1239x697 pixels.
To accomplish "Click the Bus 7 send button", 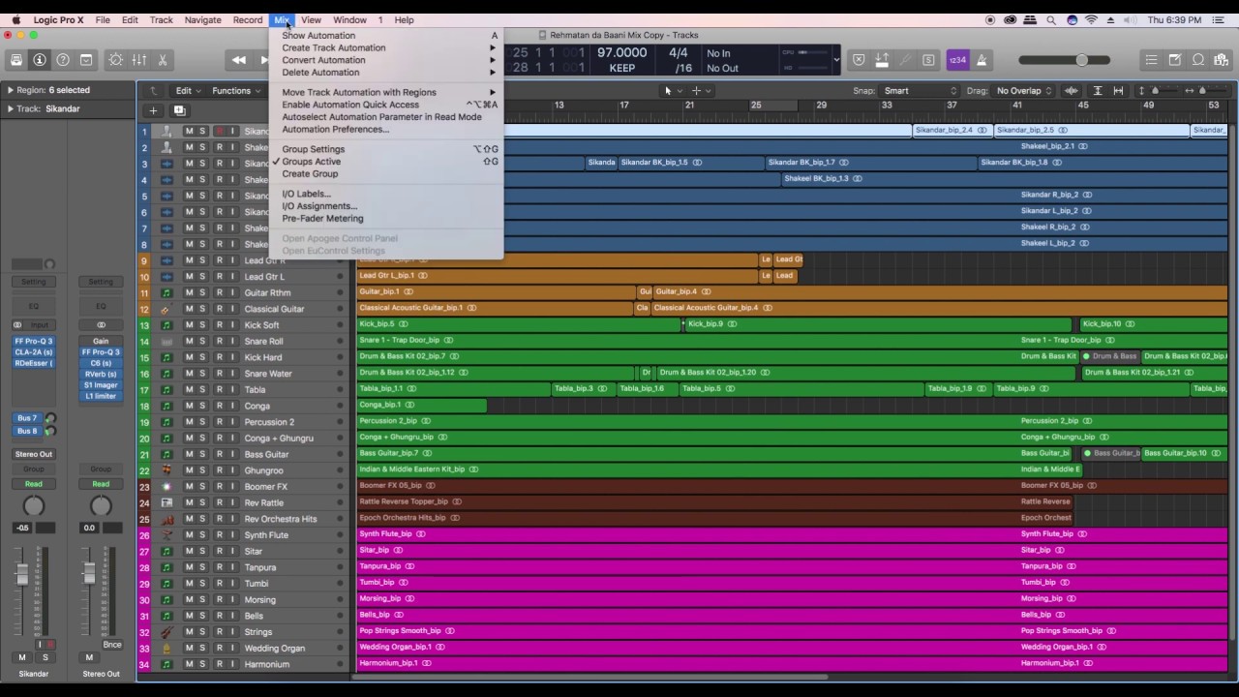I will (27, 418).
